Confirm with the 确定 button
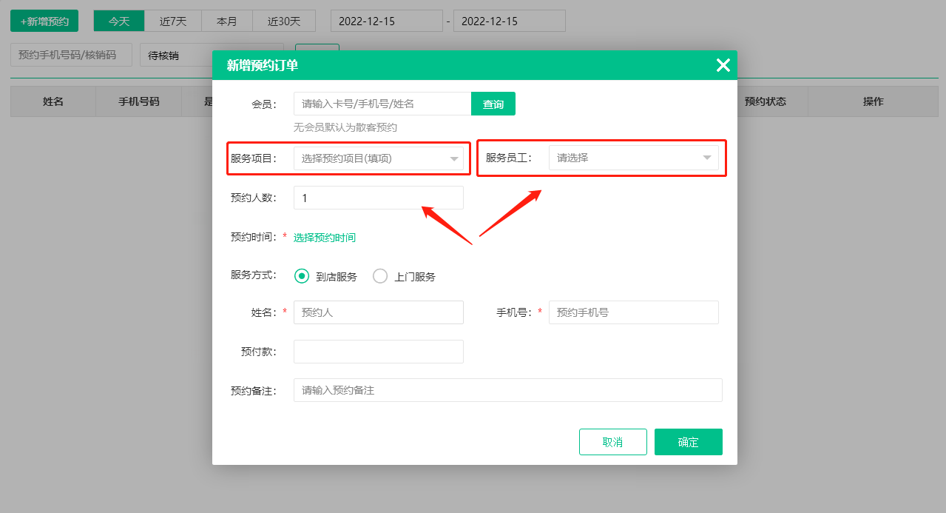The width and height of the screenshot is (946, 513). pos(688,442)
